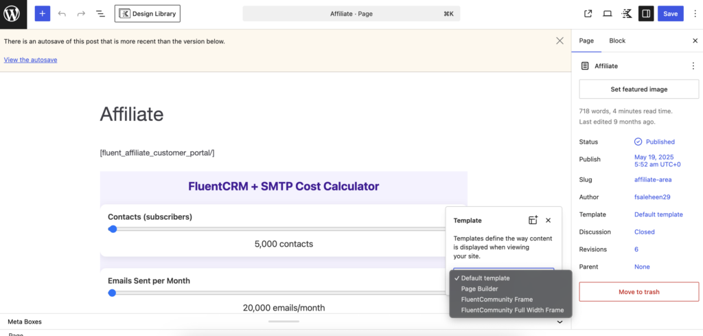Click the Meta Boxes resize handle
Viewport: 703px width, 336px height.
284,321
